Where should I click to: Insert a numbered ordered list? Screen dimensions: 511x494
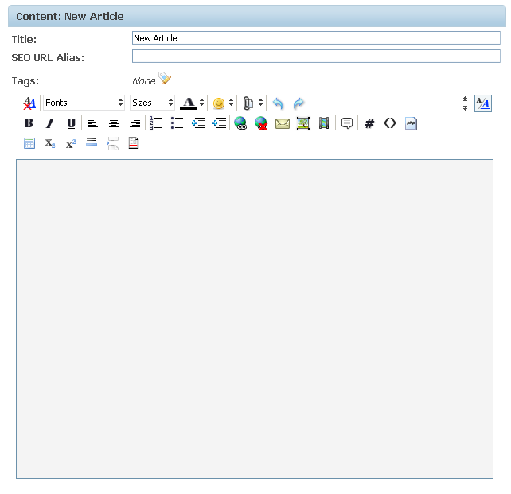point(156,123)
